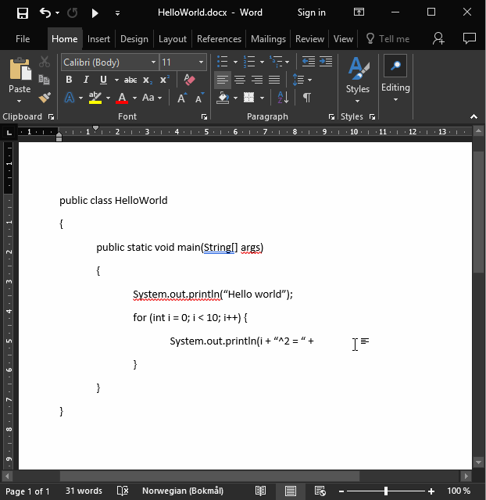The width and height of the screenshot is (486, 500).
Task: Open the Styles gallery button
Action: point(358,80)
